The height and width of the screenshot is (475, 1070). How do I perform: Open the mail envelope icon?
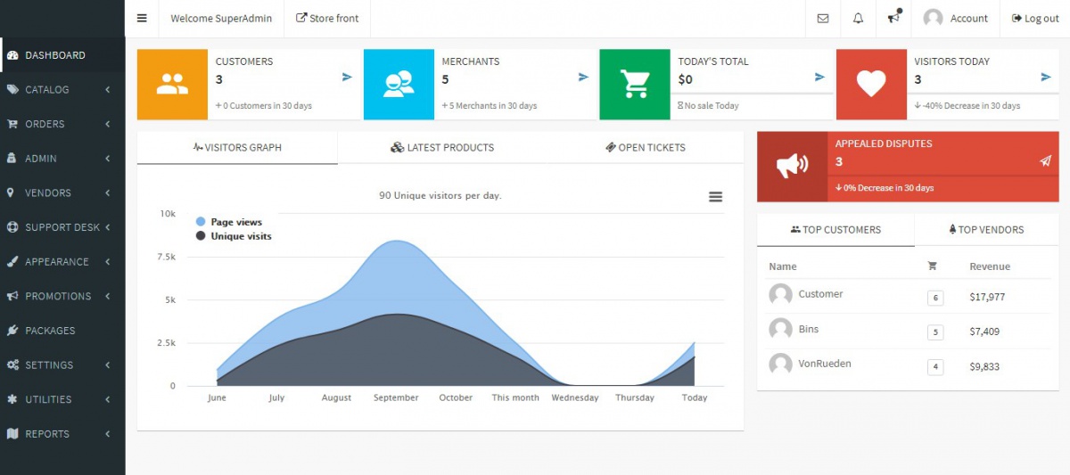(823, 19)
